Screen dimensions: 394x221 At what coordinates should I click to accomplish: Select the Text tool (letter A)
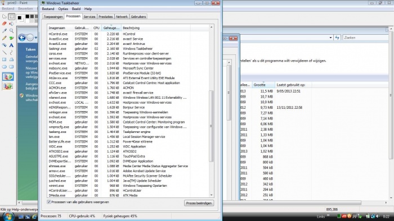pos(11,45)
